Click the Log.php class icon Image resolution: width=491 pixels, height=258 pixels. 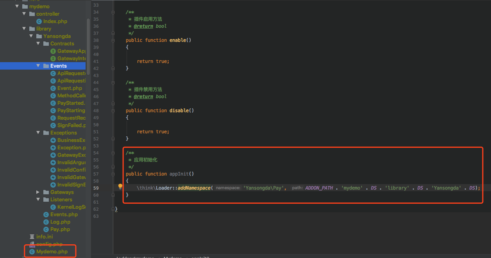tap(46, 222)
